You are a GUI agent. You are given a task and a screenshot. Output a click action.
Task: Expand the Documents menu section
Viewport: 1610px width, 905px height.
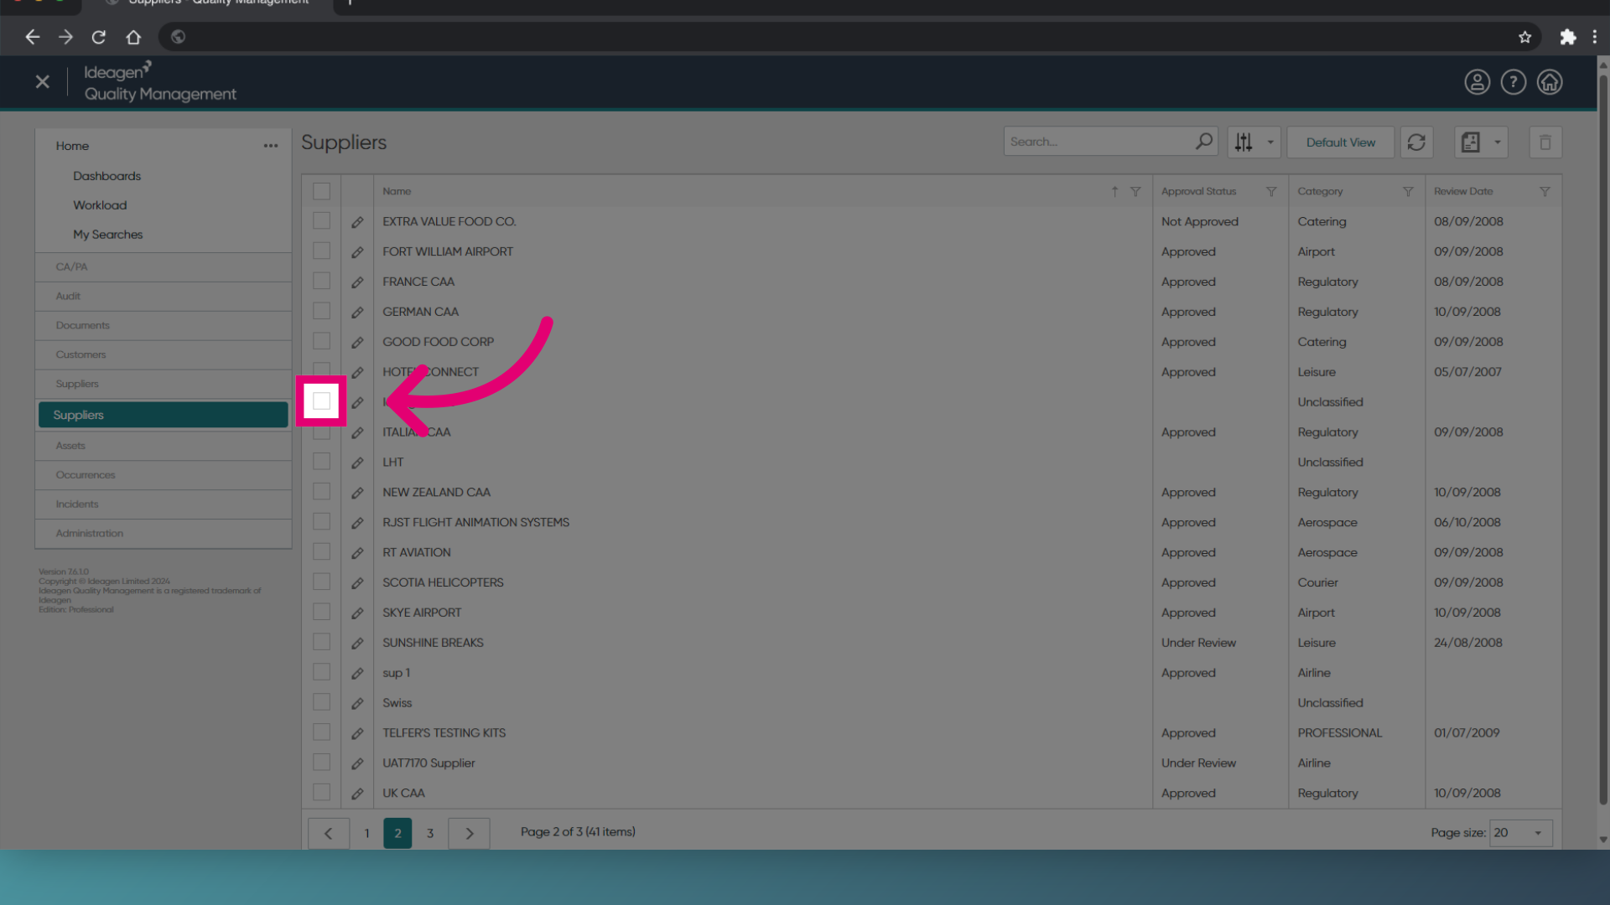click(164, 326)
